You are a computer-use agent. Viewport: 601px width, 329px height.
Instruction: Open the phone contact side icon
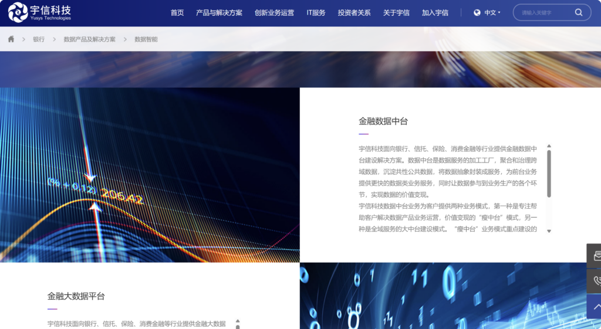pos(596,281)
